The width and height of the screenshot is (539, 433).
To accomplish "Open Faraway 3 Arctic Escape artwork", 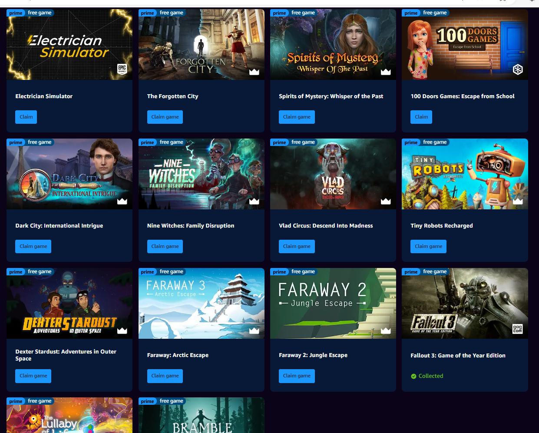I will pyautogui.click(x=202, y=304).
